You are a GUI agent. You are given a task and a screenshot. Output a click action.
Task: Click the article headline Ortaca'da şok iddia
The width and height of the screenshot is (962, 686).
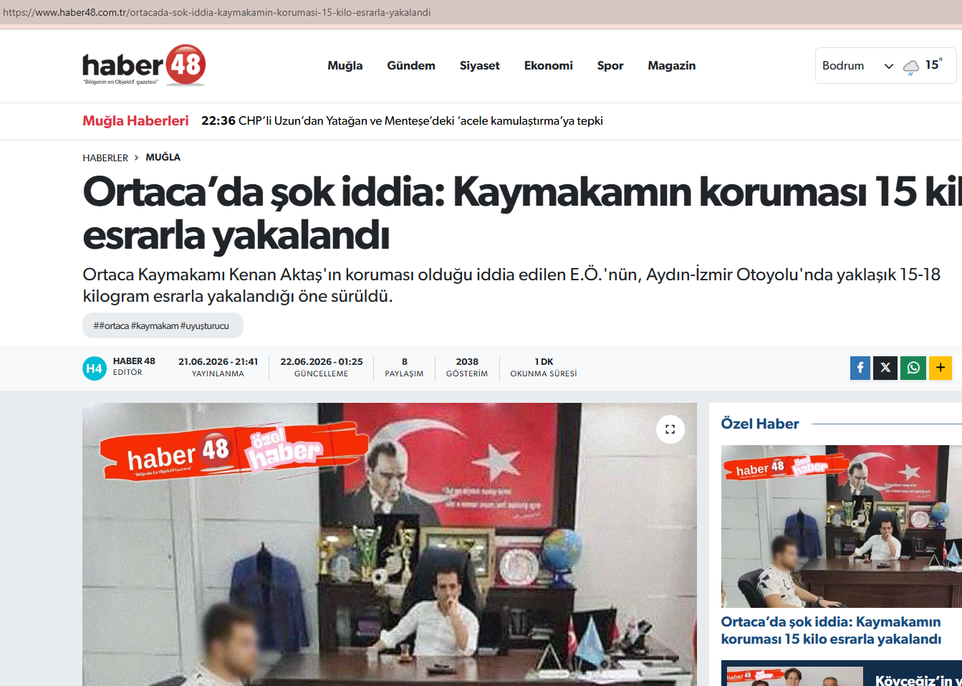tap(522, 214)
